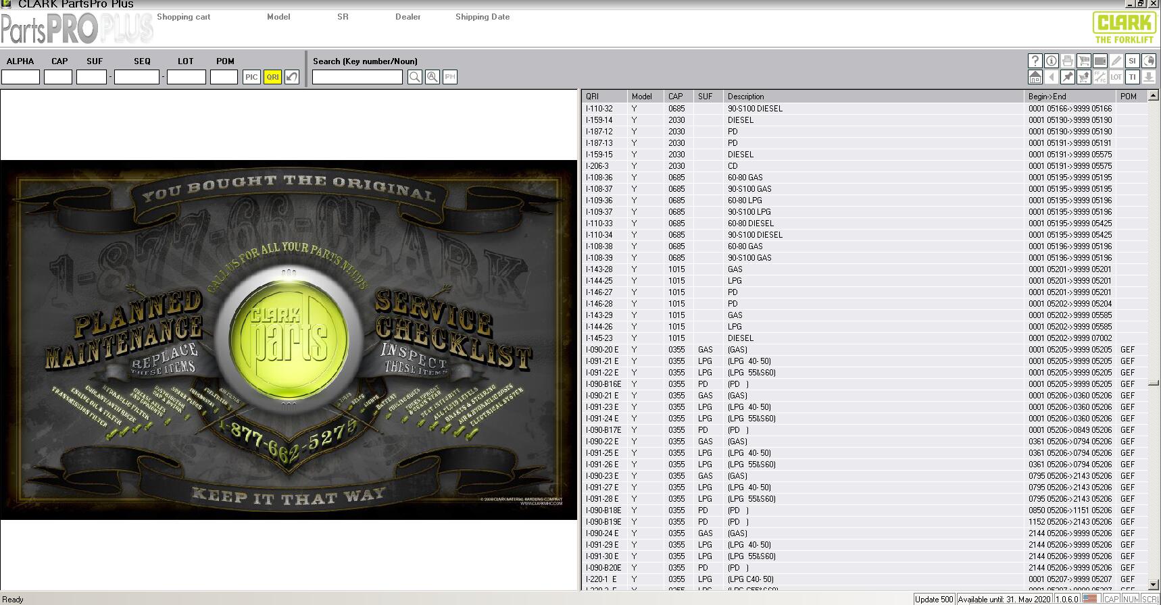Image resolution: width=1161 pixels, height=605 pixels.
Task: Click the ALPHA input field
Action: tap(20, 77)
